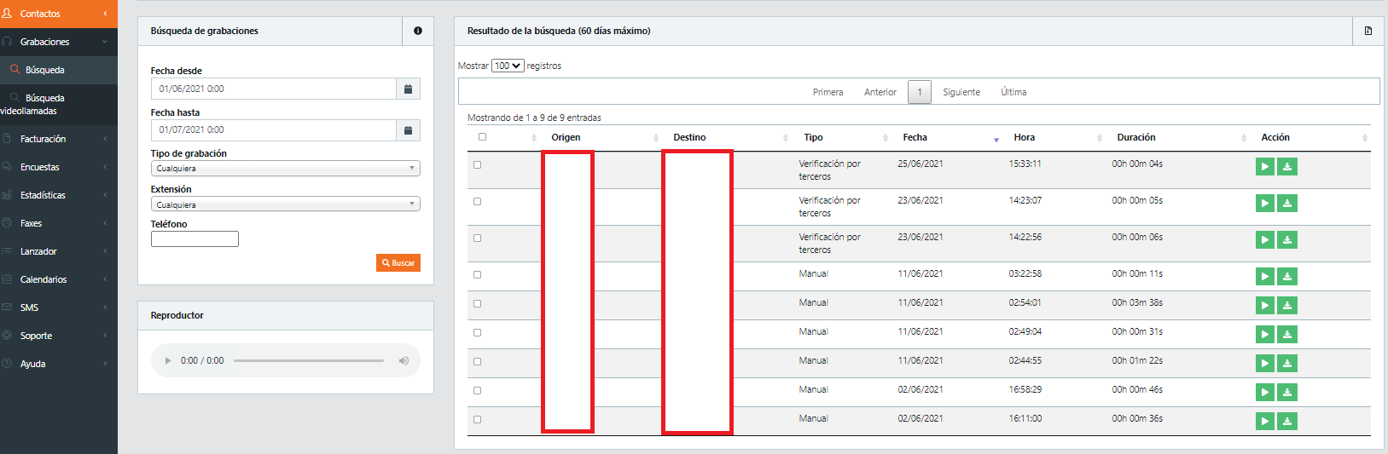Play the 15:33:11 recording from 25/06/2021

1264,167
